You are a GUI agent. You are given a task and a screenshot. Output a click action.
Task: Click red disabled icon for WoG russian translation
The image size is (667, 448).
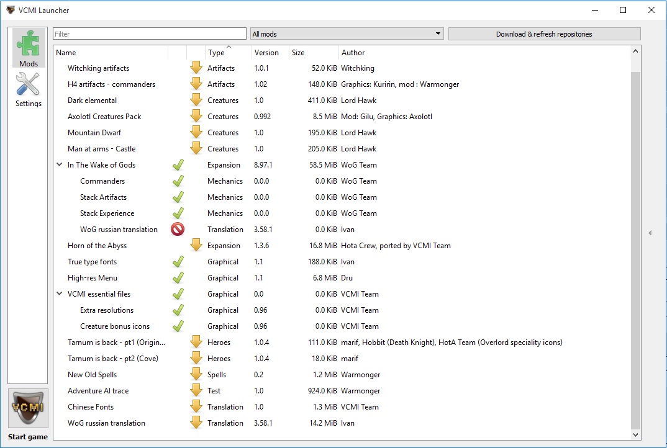coord(178,230)
